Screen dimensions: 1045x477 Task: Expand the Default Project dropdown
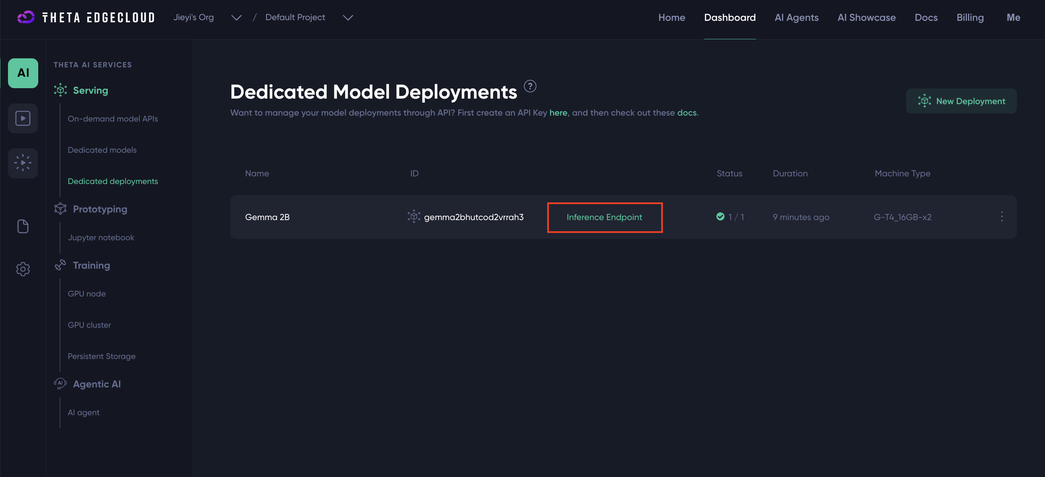click(x=348, y=17)
